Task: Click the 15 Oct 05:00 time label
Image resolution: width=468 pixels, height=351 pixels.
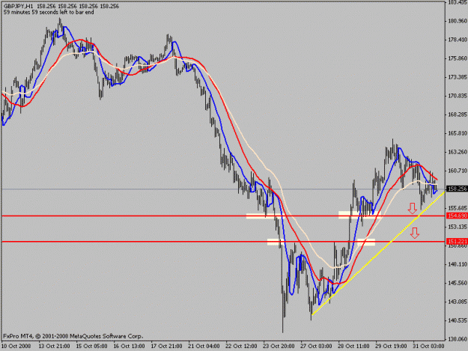Action: tap(91, 346)
